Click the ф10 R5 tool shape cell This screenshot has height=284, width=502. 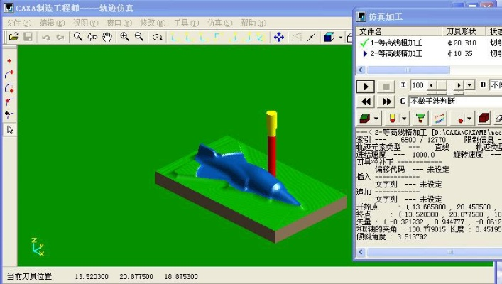click(459, 53)
